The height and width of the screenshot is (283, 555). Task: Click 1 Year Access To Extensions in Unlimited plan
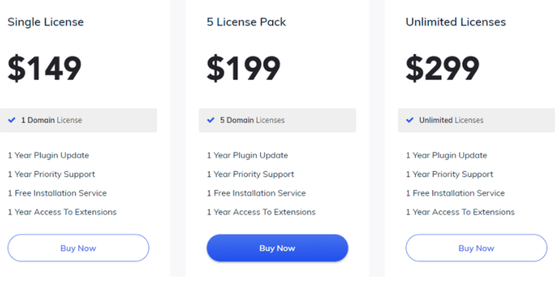460,212
